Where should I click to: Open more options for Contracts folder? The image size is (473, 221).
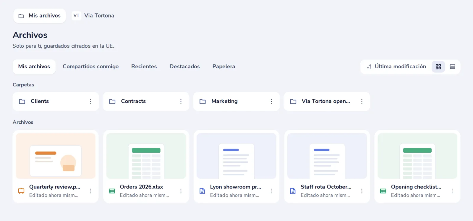181,101
